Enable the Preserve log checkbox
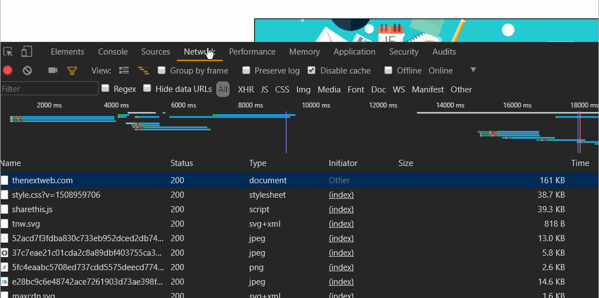The height and width of the screenshot is (298, 599). click(x=246, y=70)
